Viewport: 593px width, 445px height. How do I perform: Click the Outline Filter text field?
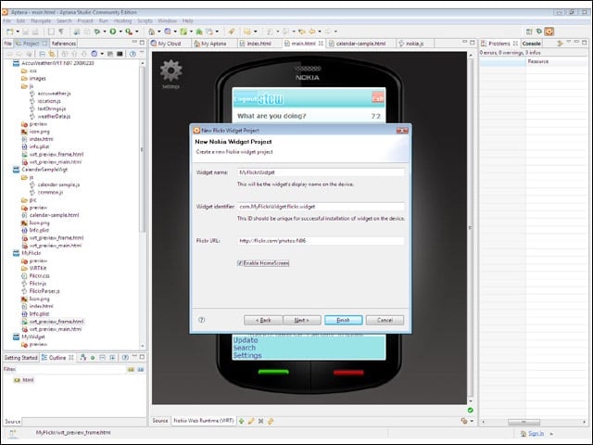71,369
